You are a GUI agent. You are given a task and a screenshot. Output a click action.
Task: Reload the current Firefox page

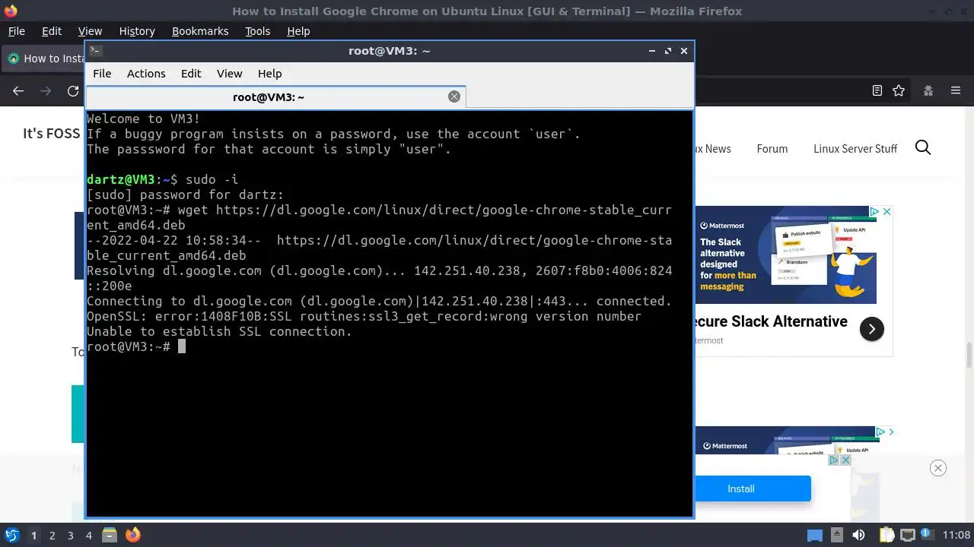(73, 90)
